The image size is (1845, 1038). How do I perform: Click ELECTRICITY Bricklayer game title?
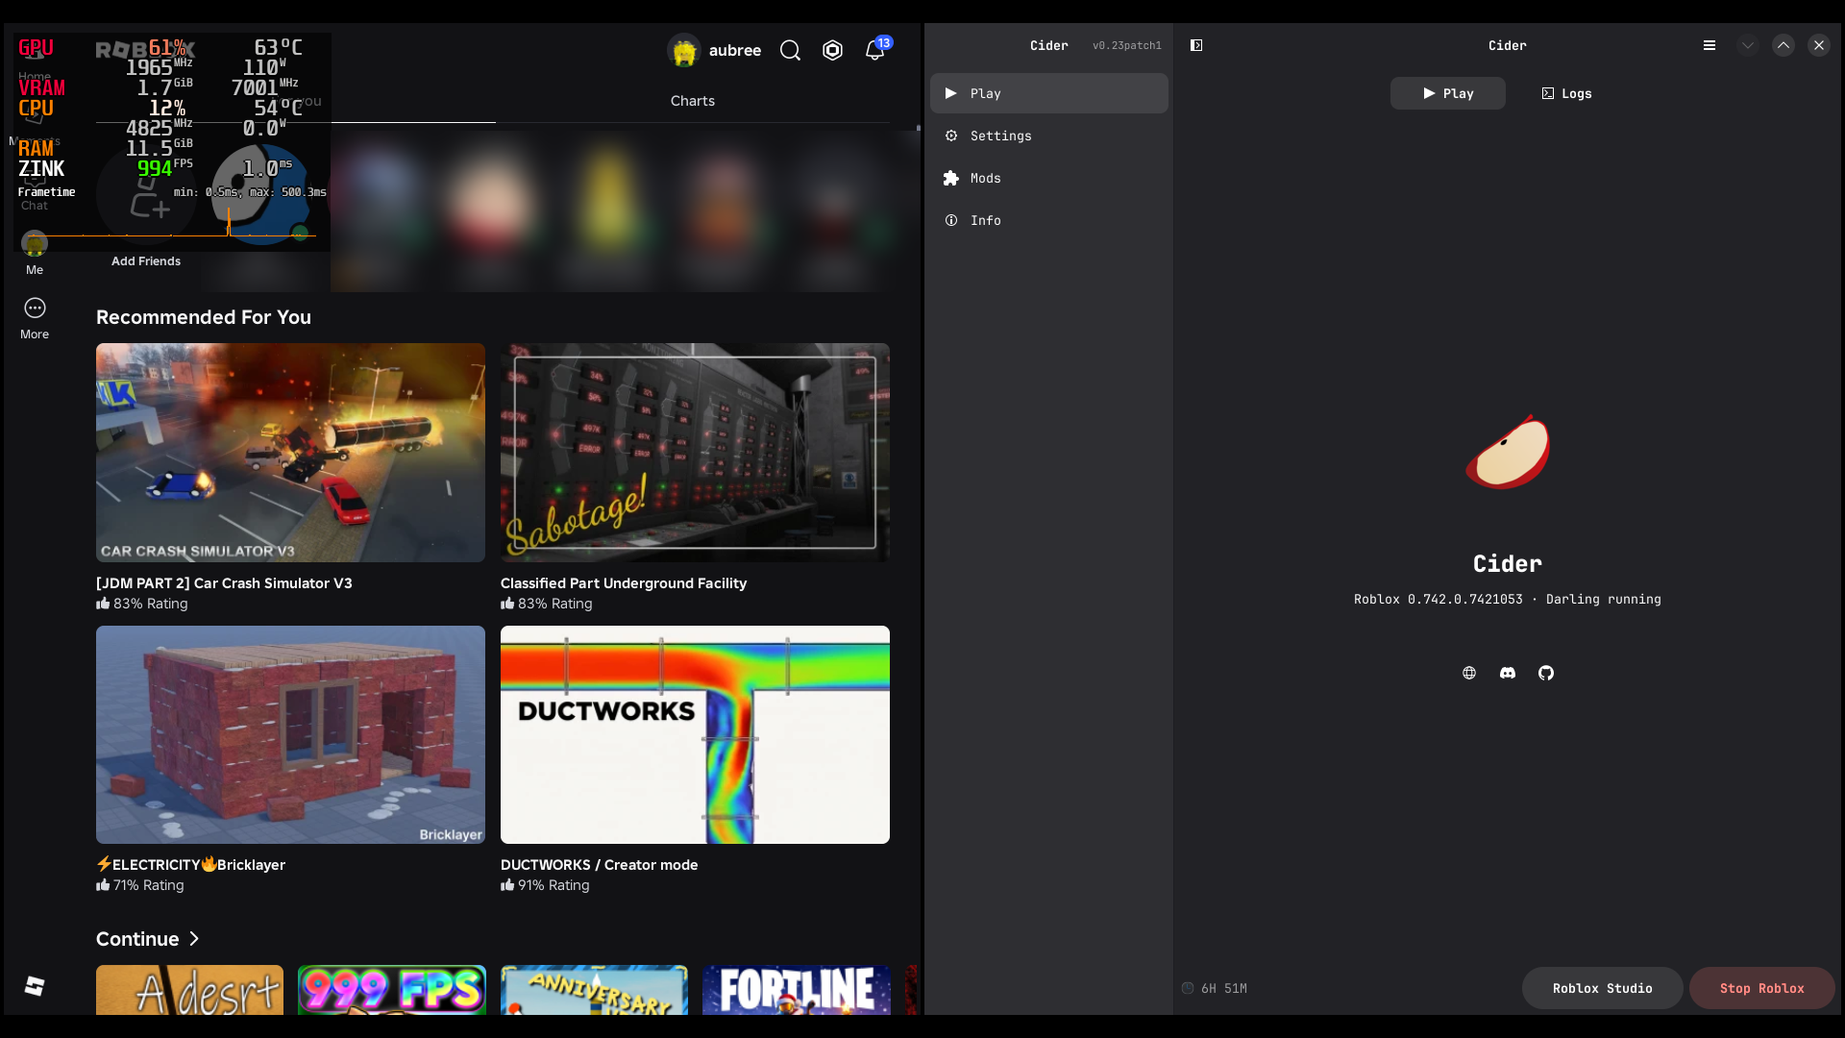[x=190, y=865]
